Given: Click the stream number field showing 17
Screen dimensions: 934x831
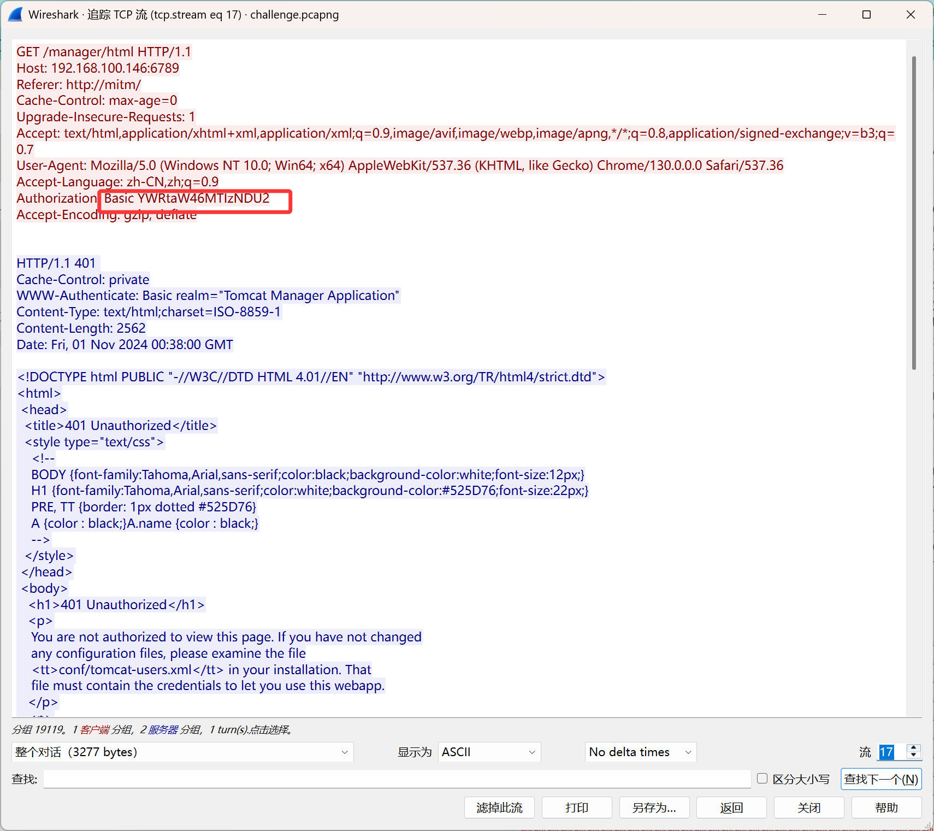Looking at the screenshot, I should tap(892, 752).
